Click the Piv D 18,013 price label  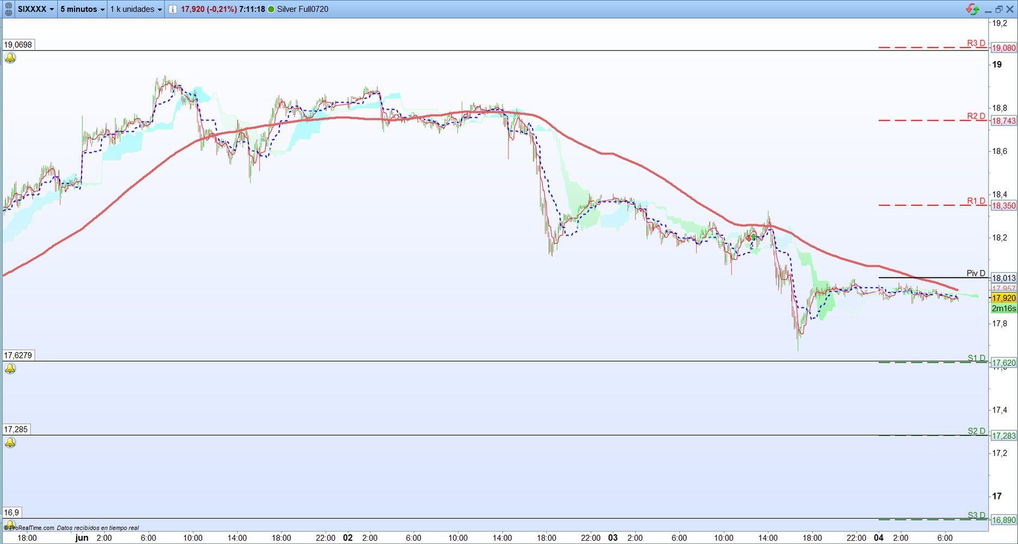1003,278
